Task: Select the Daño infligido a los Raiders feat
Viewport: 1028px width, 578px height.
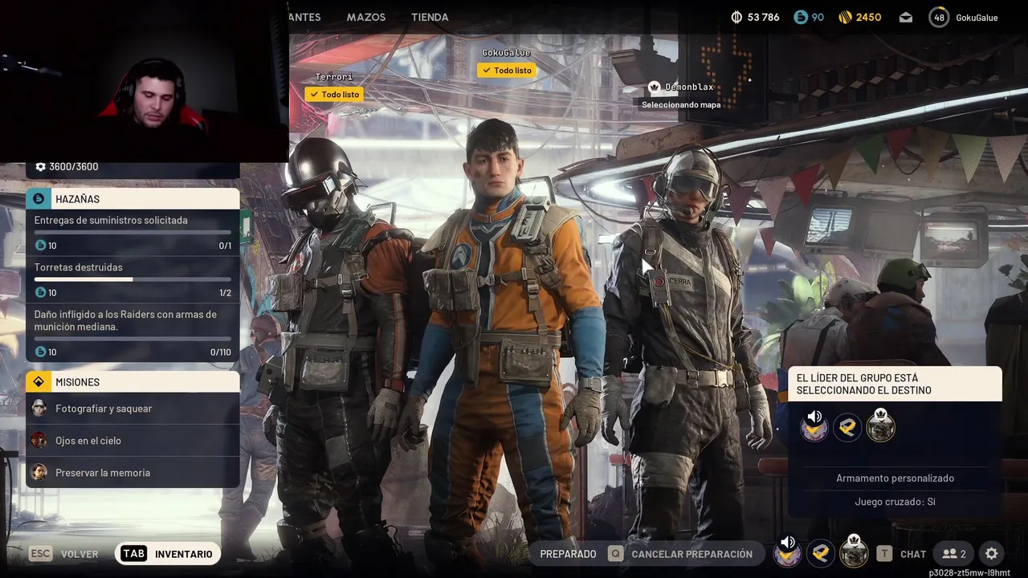Action: (x=133, y=332)
